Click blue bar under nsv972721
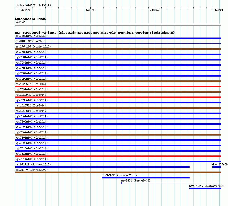 click(x=102, y=167)
